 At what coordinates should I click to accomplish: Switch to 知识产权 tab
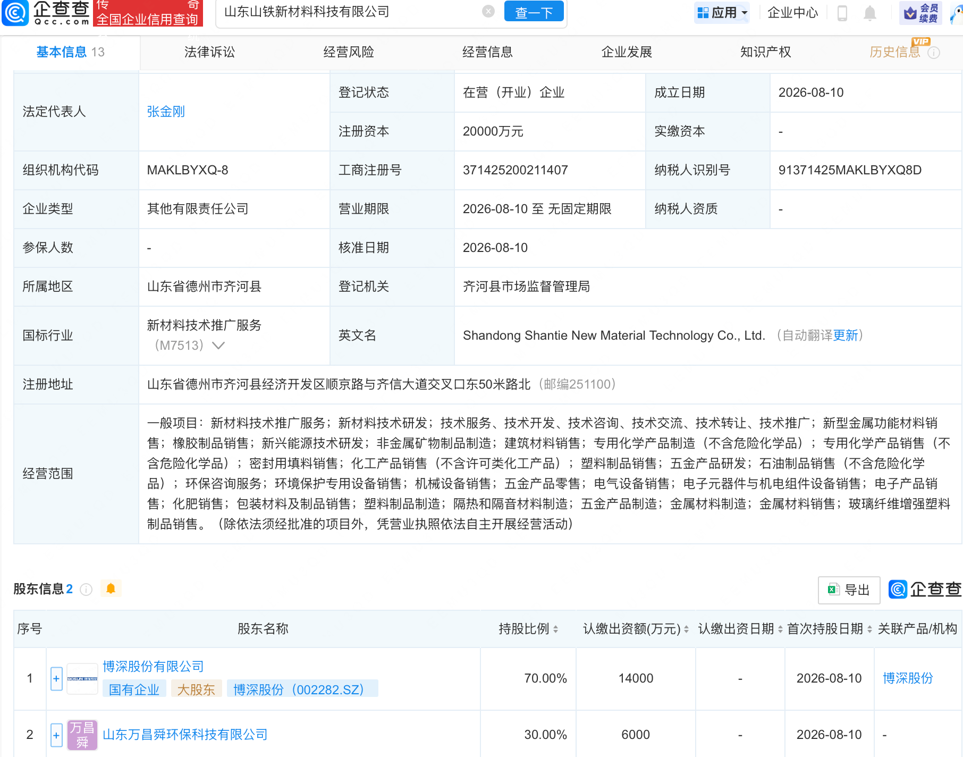[x=765, y=52]
